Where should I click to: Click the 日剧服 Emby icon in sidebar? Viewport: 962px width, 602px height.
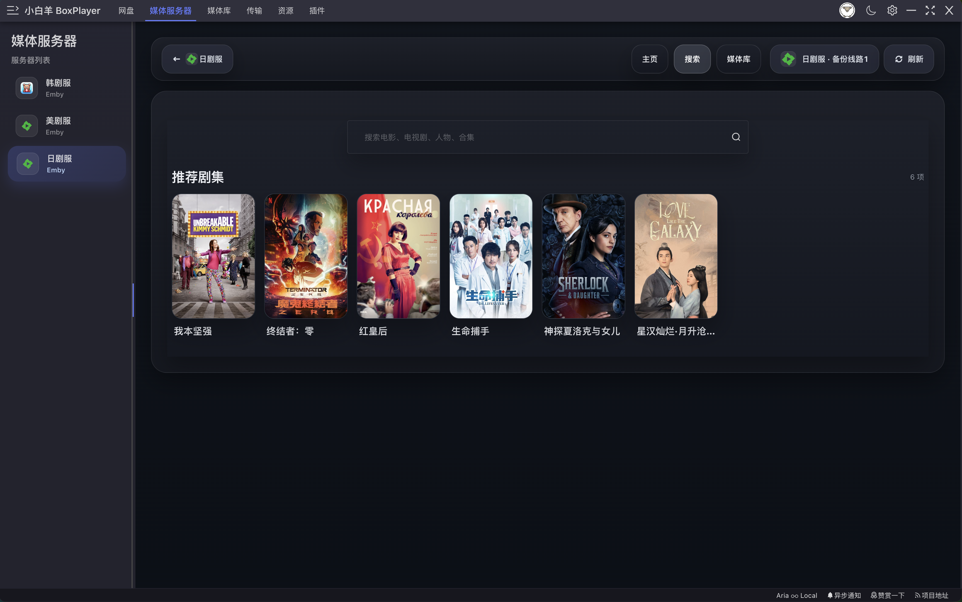tap(28, 164)
